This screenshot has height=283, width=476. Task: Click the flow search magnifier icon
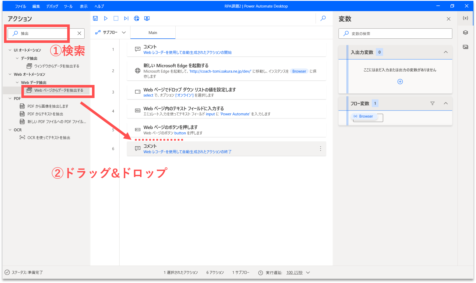pyautogui.click(x=323, y=18)
